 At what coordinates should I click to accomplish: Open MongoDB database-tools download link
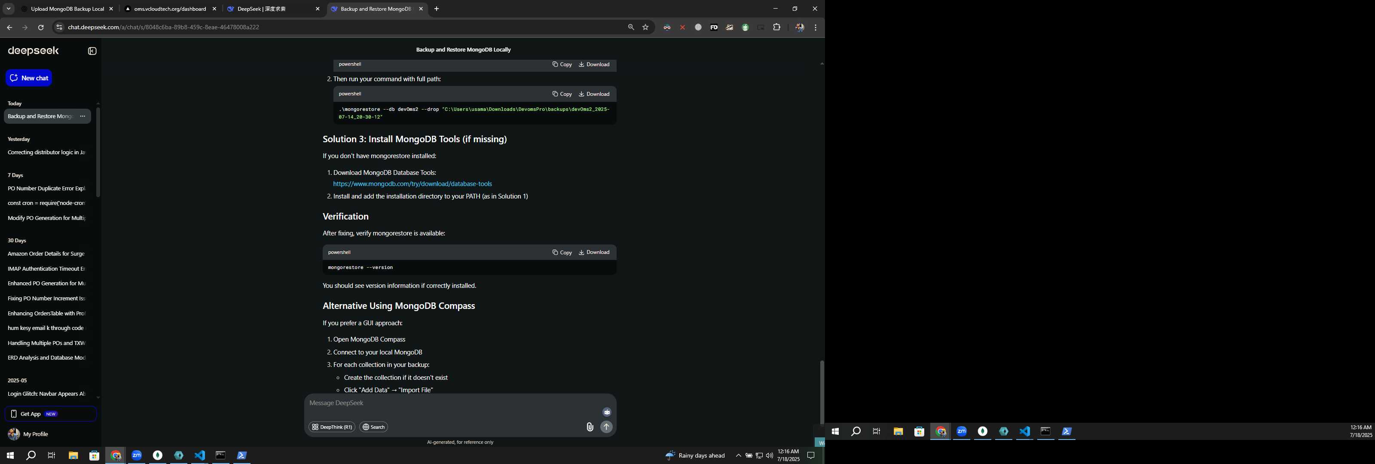(x=412, y=184)
